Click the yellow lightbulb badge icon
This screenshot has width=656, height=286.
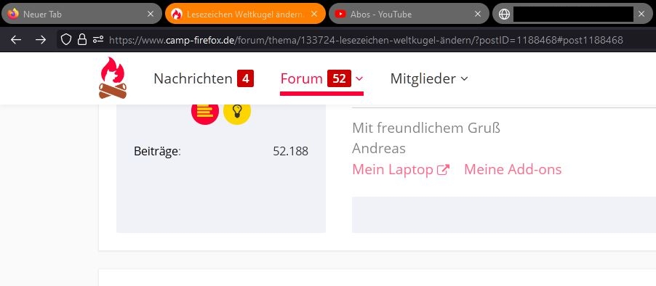tap(237, 112)
